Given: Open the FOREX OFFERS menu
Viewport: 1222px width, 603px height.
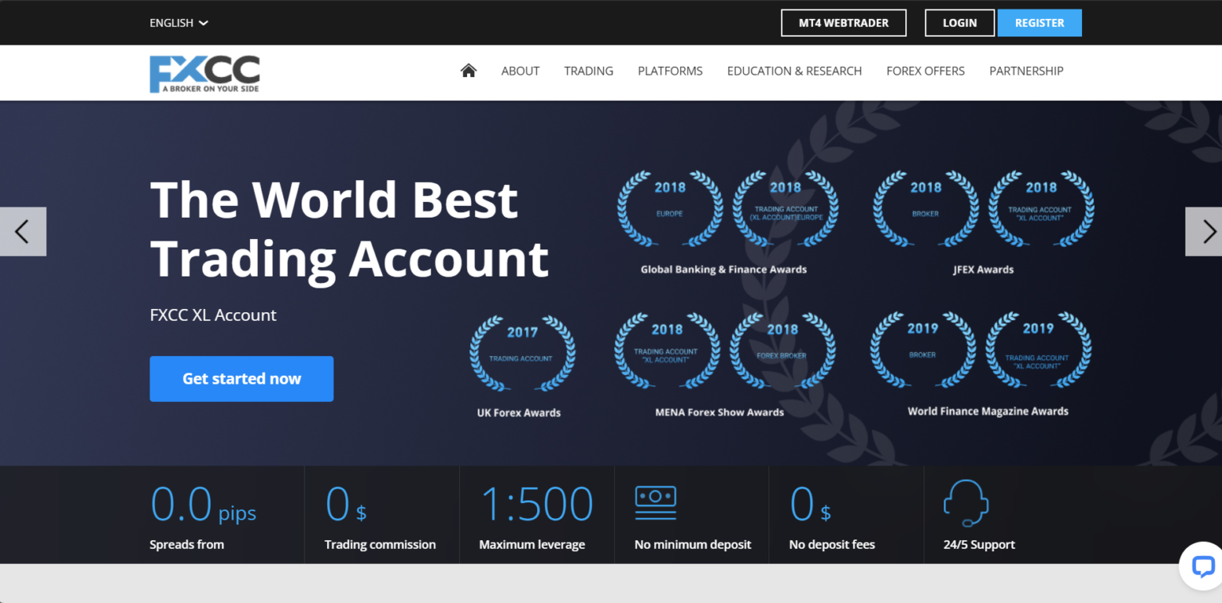Looking at the screenshot, I should coord(925,71).
